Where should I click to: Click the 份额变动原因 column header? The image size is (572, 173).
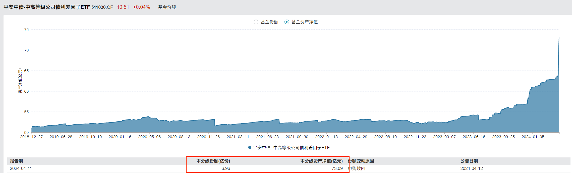tap(361, 161)
